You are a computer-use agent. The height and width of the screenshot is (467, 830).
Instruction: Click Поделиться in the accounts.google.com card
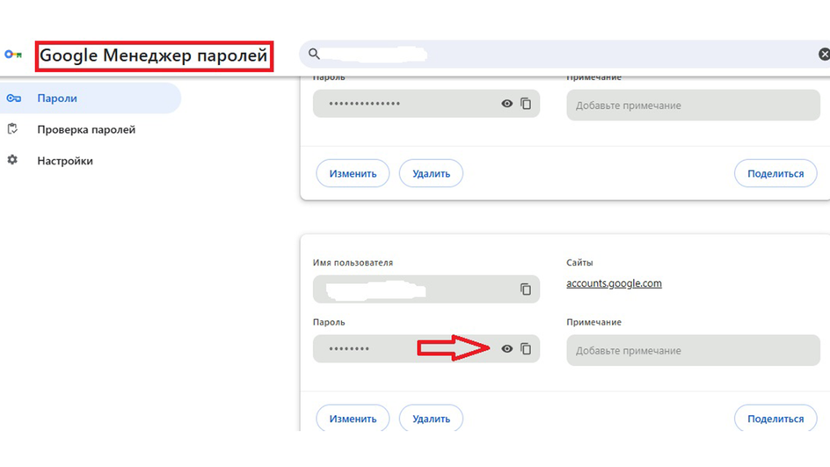pyautogui.click(x=775, y=419)
